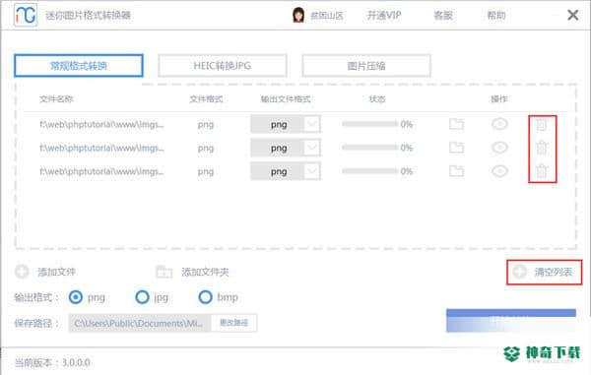Click third row 0% progress bar
The image size is (591, 375).
click(x=370, y=171)
